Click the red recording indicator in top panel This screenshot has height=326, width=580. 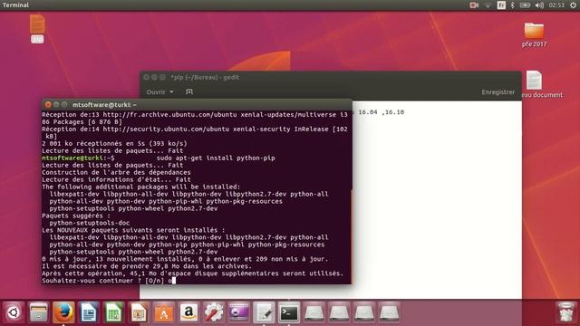[474, 5]
